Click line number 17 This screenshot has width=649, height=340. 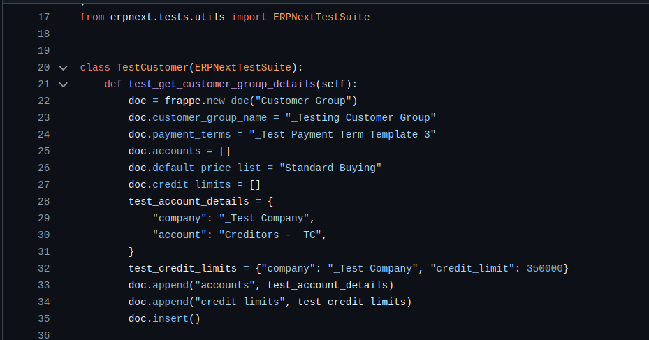coord(43,17)
